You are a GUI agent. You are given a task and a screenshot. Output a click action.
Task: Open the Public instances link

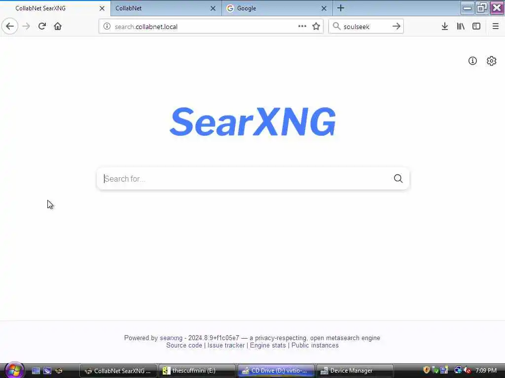coord(315,345)
